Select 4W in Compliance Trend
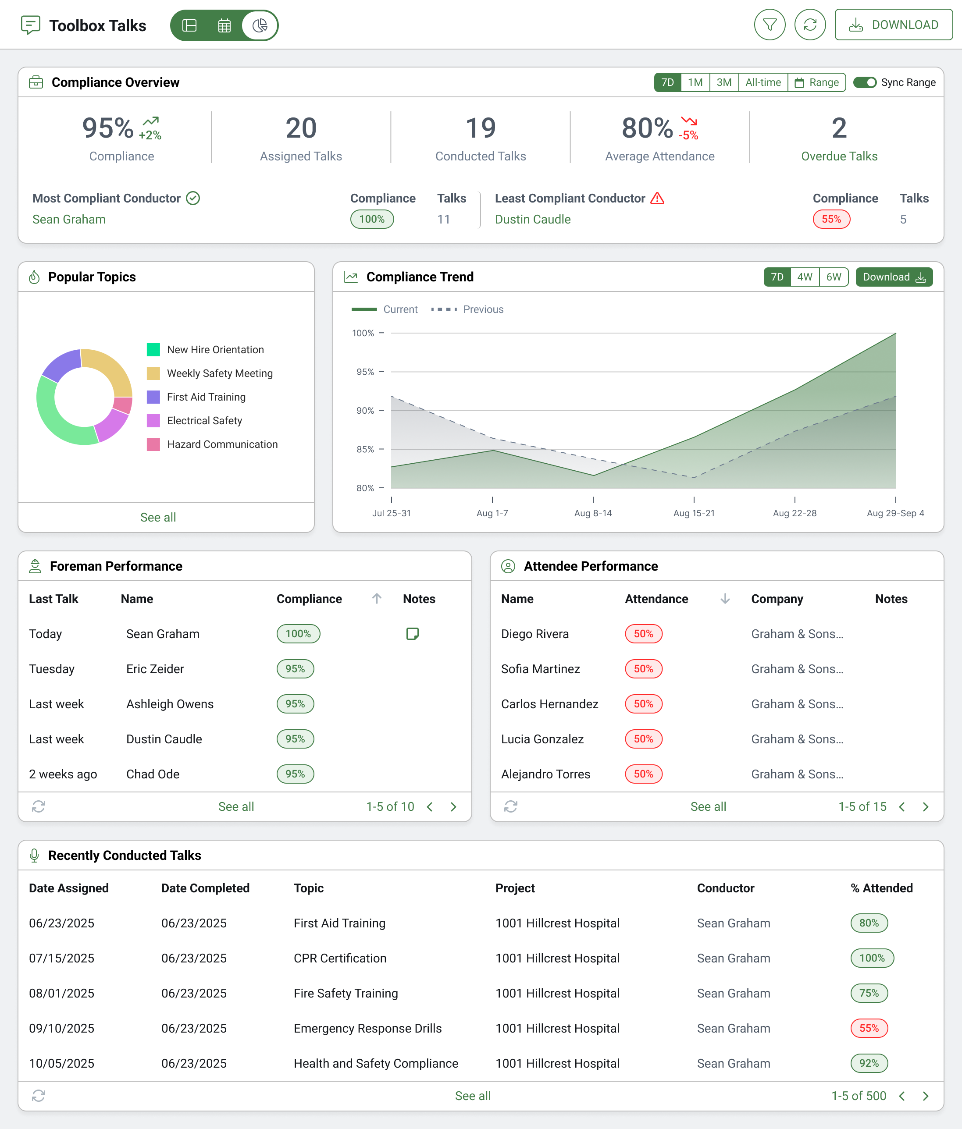The image size is (962, 1129). [805, 277]
